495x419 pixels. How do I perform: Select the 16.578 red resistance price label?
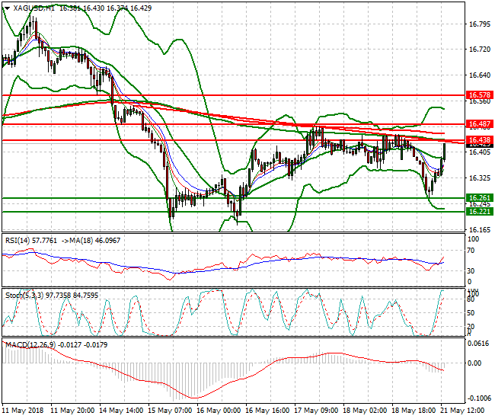480,95
